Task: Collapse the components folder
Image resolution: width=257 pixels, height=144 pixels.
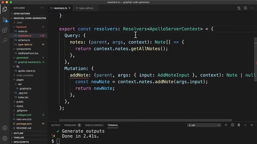Action: [x=23, y=49]
